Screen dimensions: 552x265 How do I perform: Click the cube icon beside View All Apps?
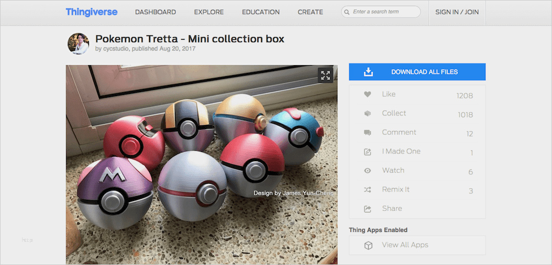click(368, 245)
